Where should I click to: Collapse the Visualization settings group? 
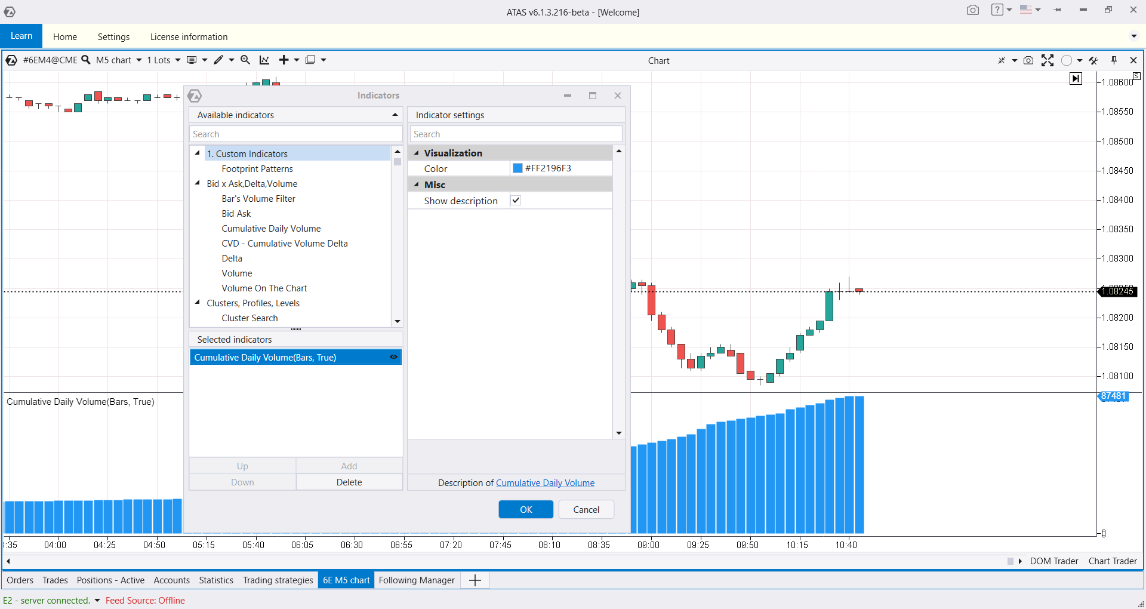(417, 153)
